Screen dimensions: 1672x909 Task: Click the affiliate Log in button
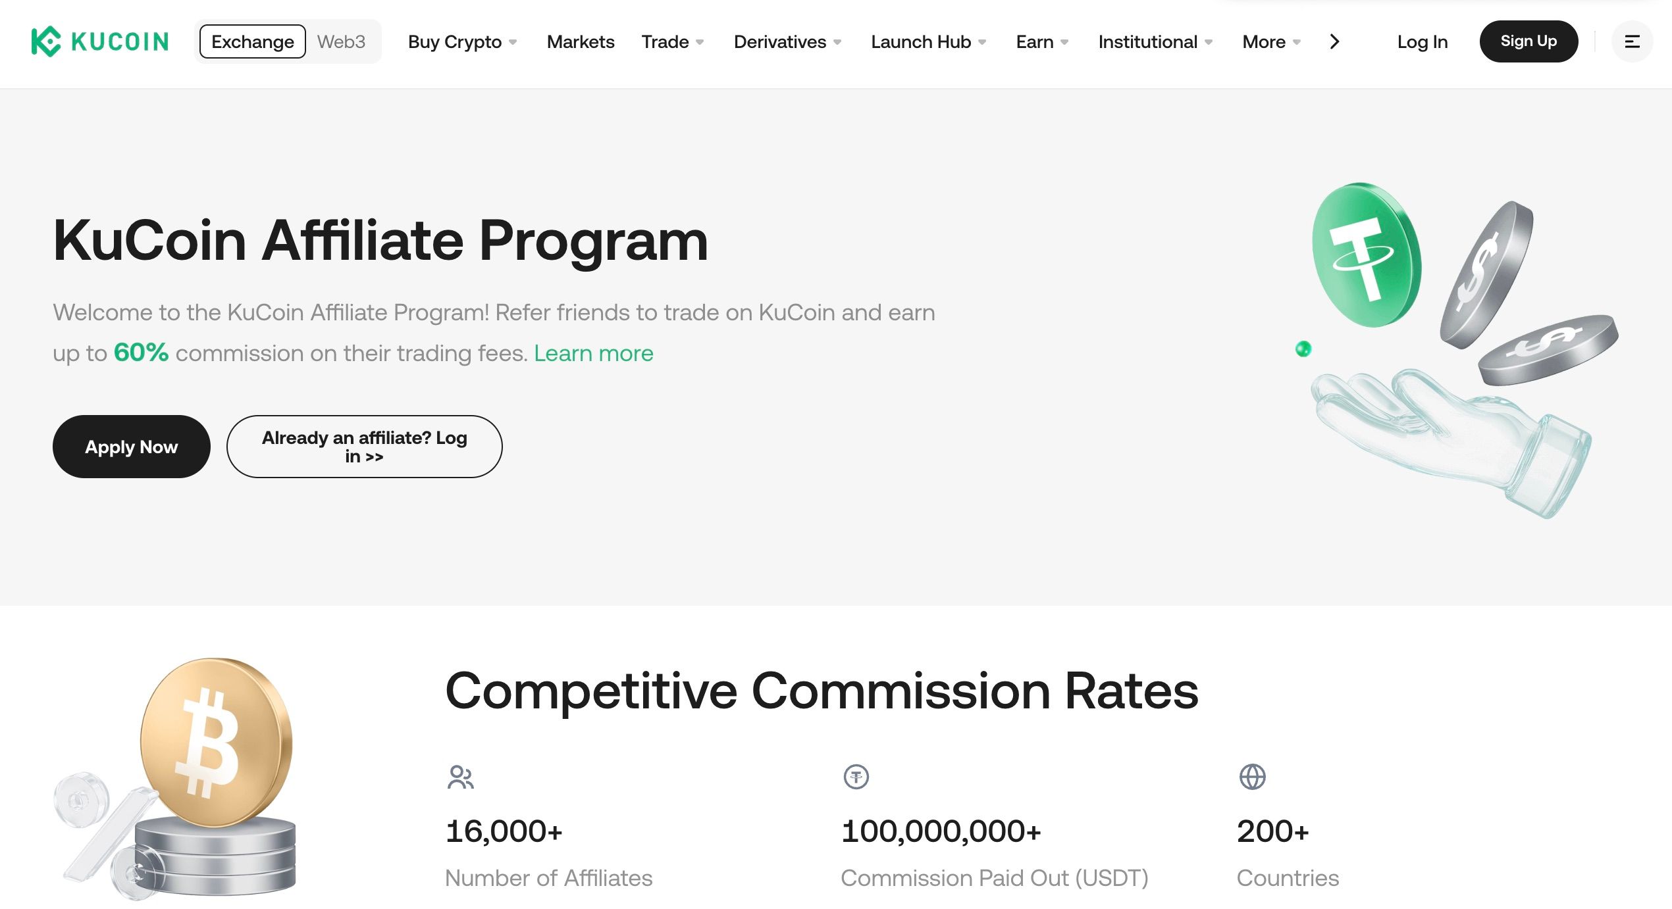coord(363,447)
